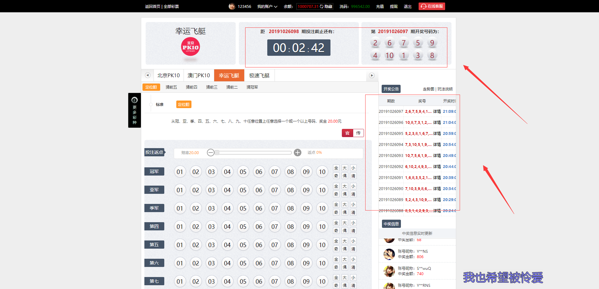Click the 幸运飞艇 PK10 logo
The height and width of the screenshot is (289, 599).
coord(191,47)
